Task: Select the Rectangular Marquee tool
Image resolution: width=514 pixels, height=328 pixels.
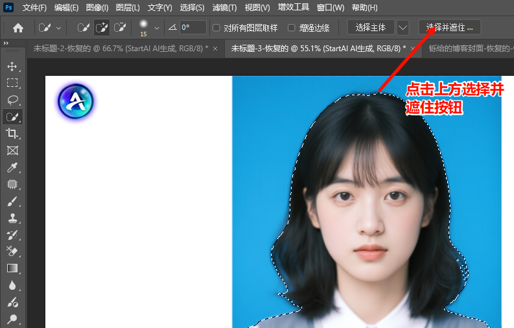Action: (x=12, y=83)
